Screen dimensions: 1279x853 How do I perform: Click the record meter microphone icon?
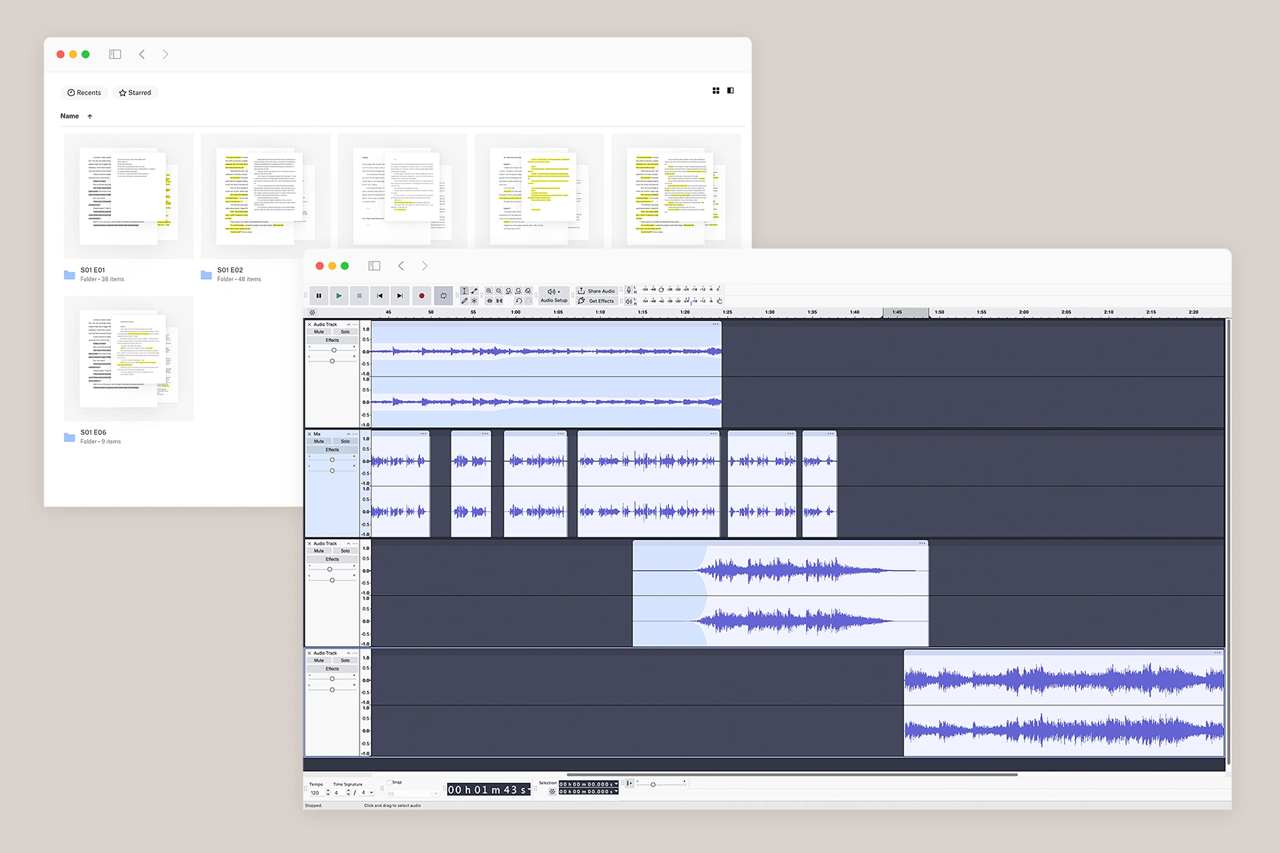[x=629, y=290]
